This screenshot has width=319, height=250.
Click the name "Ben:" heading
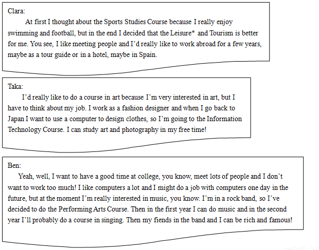pyautogui.click(x=14, y=165)
